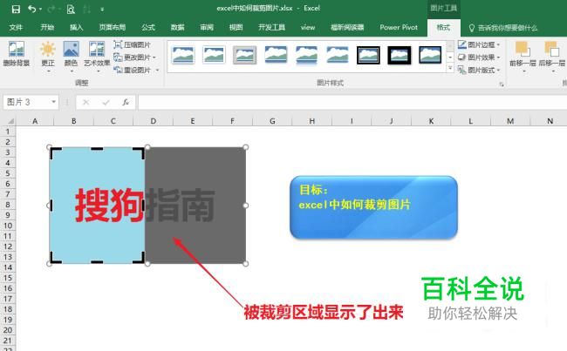Click the select all corner triangle
The height and width of the screenshot is (351, 567).
10,121
